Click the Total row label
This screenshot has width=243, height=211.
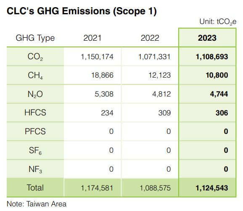coord(35,188)
